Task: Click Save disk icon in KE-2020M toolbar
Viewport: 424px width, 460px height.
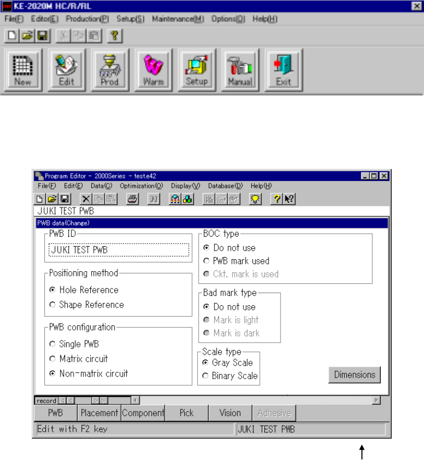Action: tap(43, 36)
